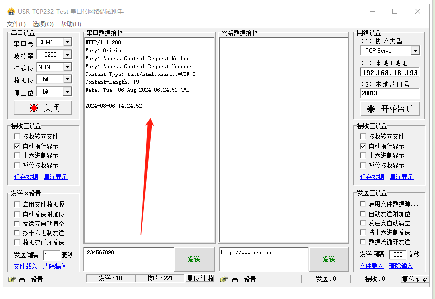
Task: Expand the TCP Server protocol type dropdown
Action: point(415,51)
